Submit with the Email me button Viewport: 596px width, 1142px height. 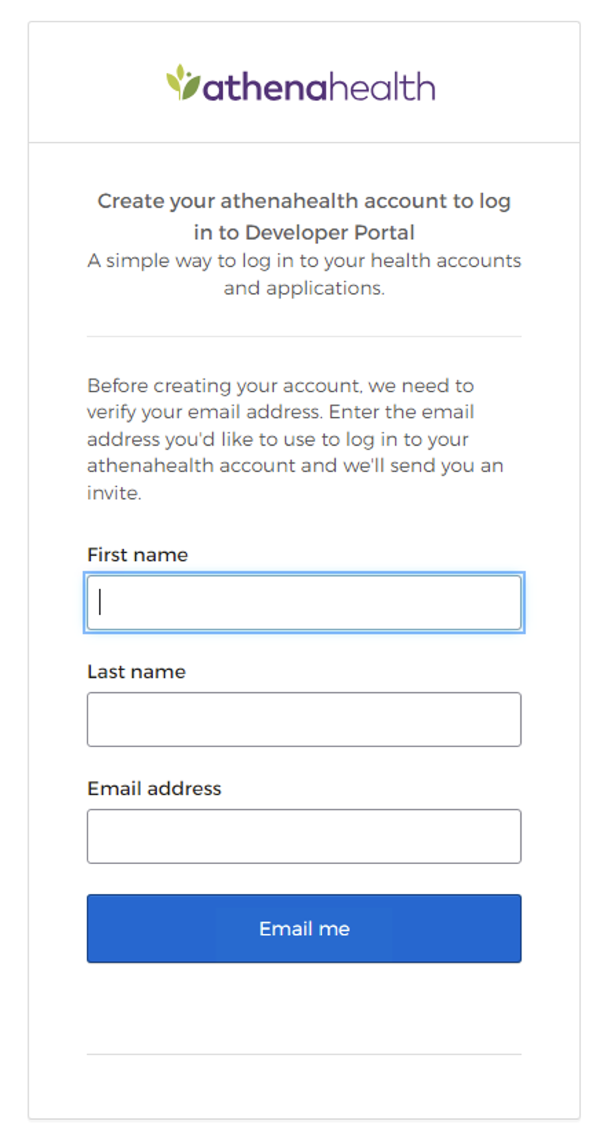pyautogui.click(x=304, y=929)
